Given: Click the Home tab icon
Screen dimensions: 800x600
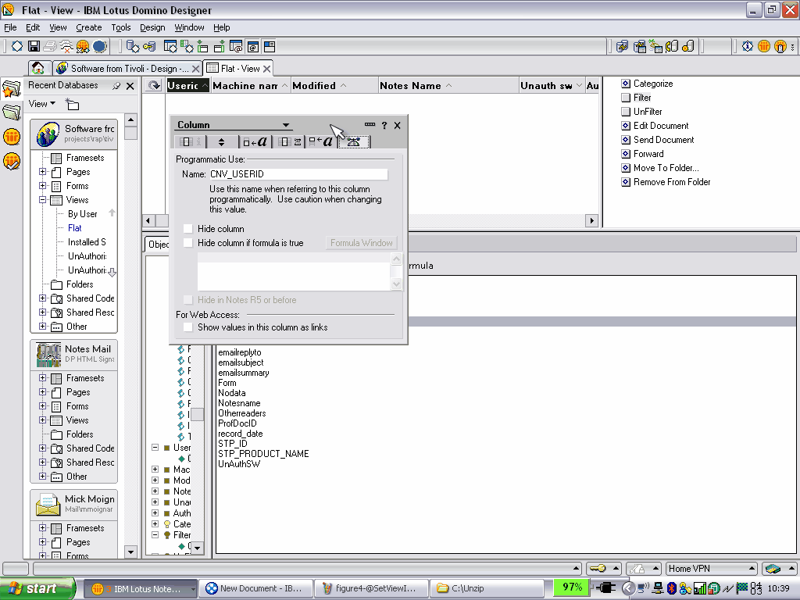Looking at the screenshot, I should click(37, 68).
